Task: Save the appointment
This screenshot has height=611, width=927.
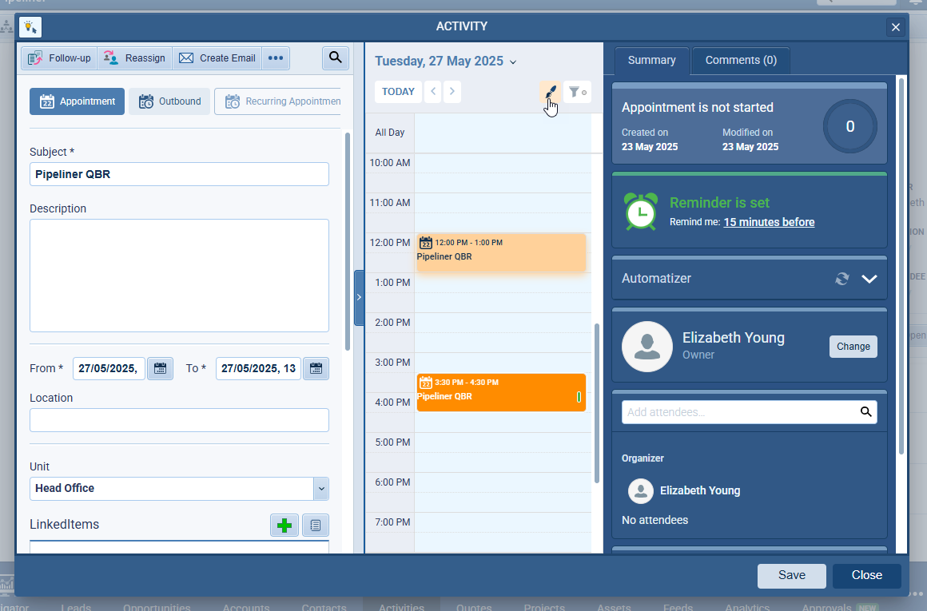Action: tap(791, 575)
